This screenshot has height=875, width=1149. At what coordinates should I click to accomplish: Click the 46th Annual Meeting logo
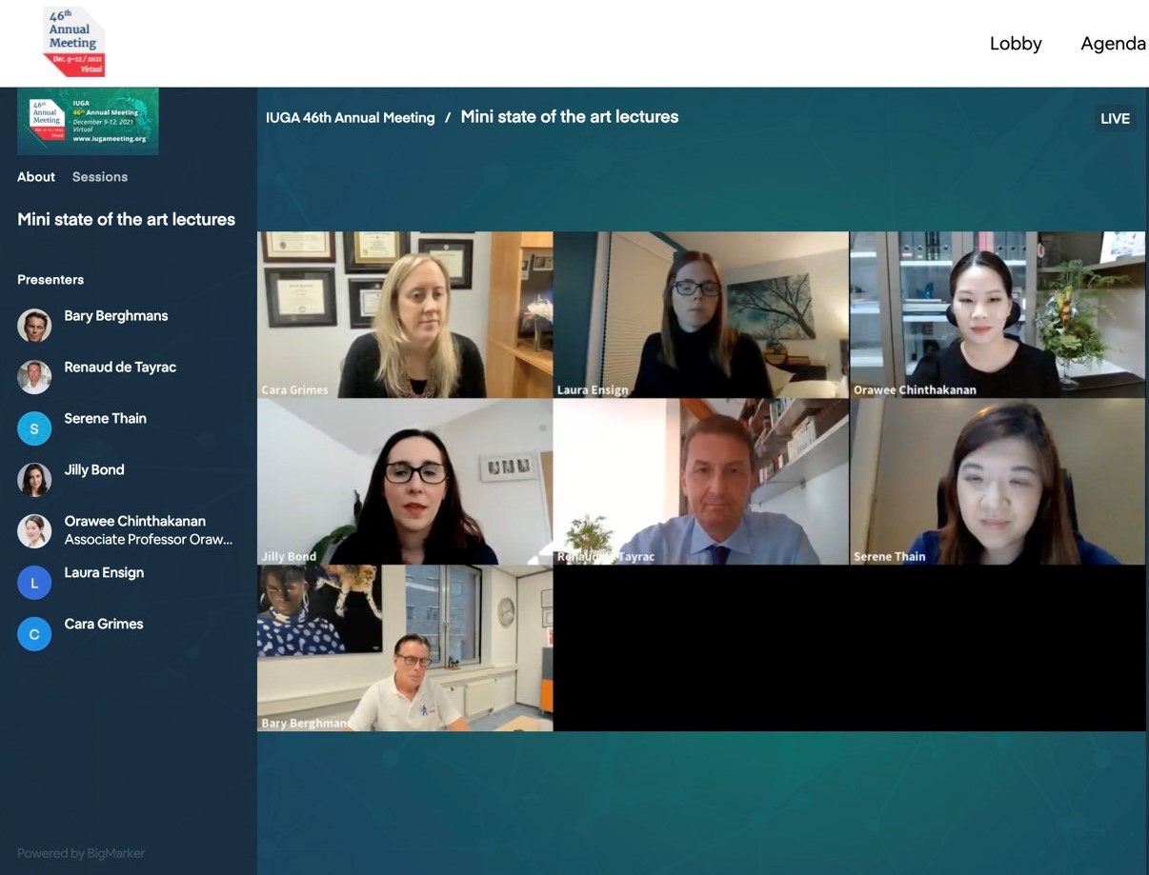[74, 41]
